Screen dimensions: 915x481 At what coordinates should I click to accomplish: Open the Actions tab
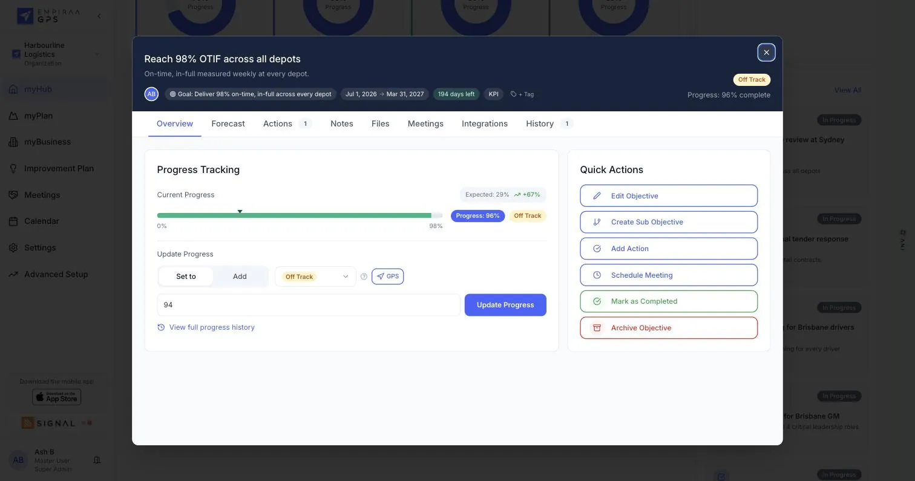pyautogui.click(x=287, y=123)
